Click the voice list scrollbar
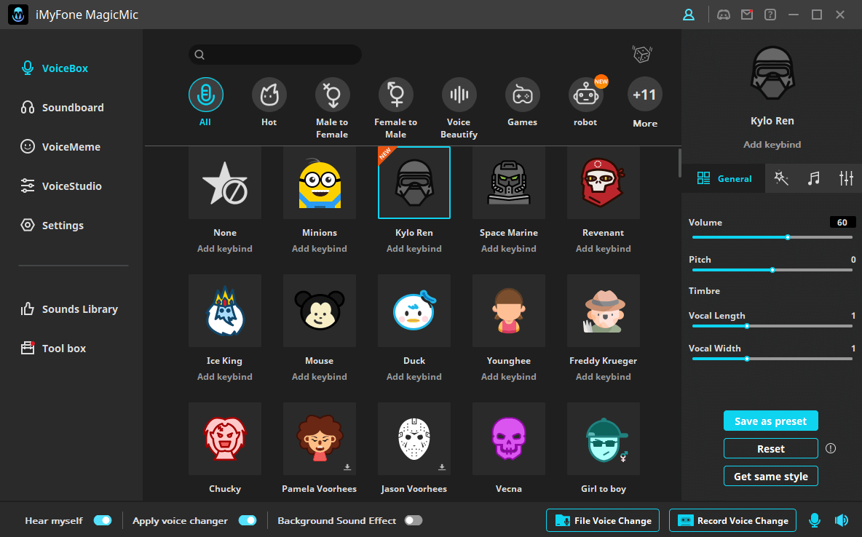Image resolution: width=862 pixels, height=537 pixels. pyautogui.click(x=679, y=163)
